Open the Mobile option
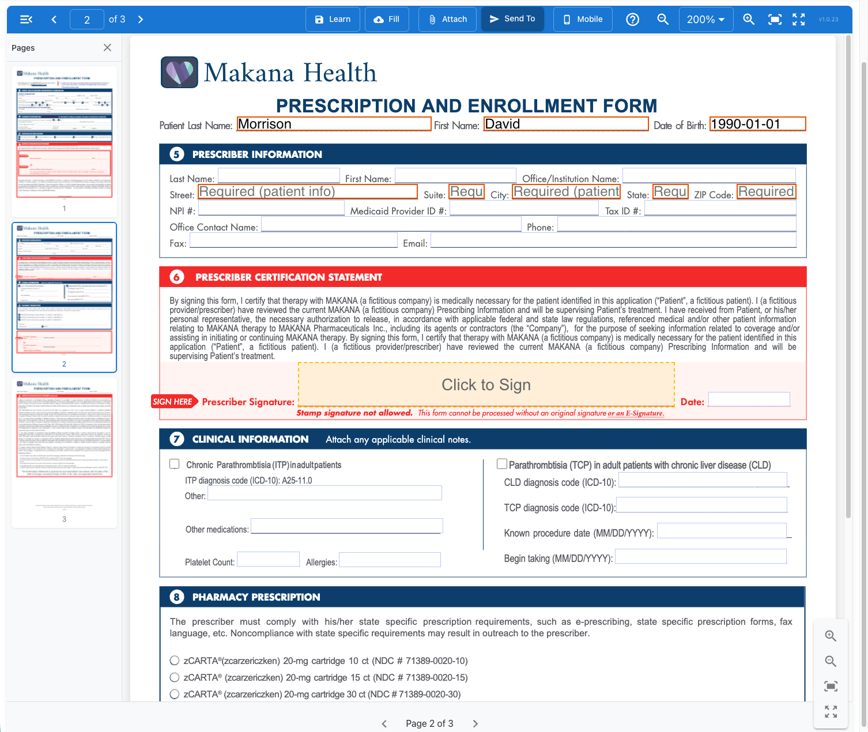 [x=583, y=19]
